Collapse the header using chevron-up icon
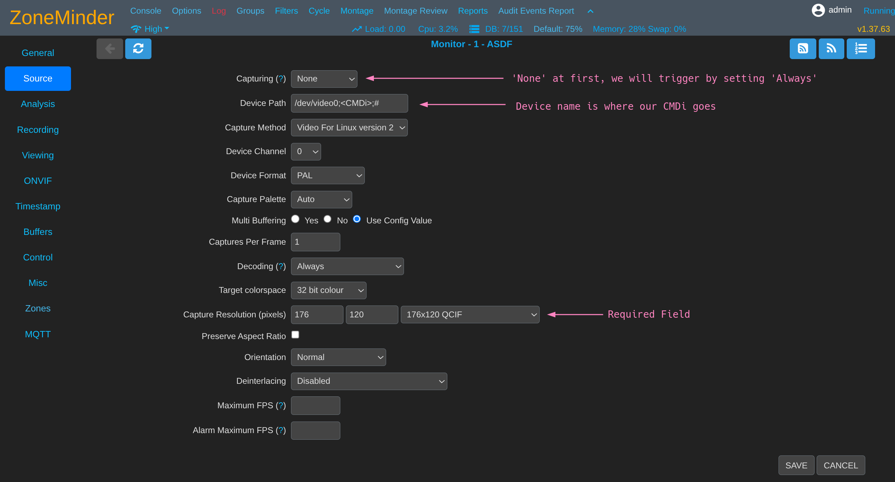The height and width of the screenshot is (482, 895). [x=590, y=11]
